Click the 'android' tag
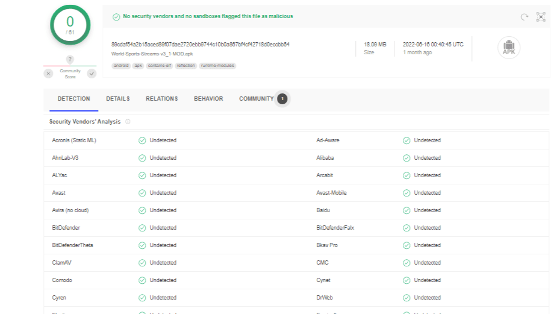The height and width of the screenshot is (314, 554). click(x=121, y=66)
